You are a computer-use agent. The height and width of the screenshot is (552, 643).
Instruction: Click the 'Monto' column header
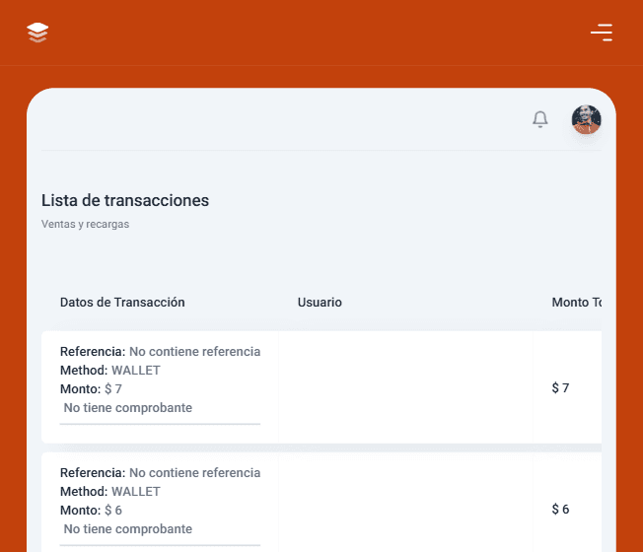tap(576, 303)
